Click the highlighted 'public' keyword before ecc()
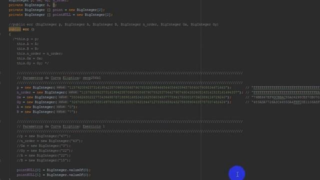 [14, 29]
